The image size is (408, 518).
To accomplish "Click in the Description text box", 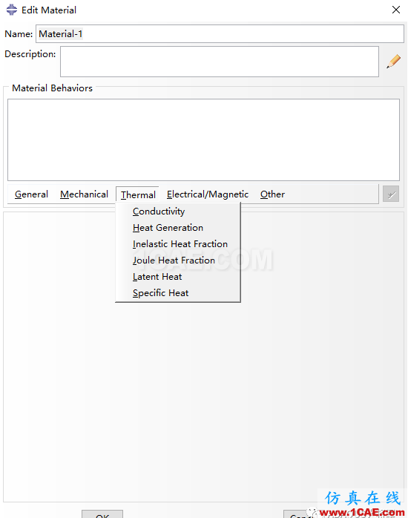I will pos(220,62).
